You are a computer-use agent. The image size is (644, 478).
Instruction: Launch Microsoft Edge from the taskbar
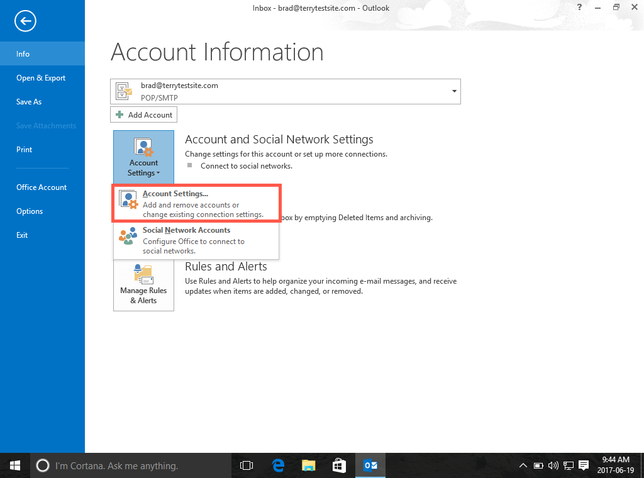(x=278, y=465)
